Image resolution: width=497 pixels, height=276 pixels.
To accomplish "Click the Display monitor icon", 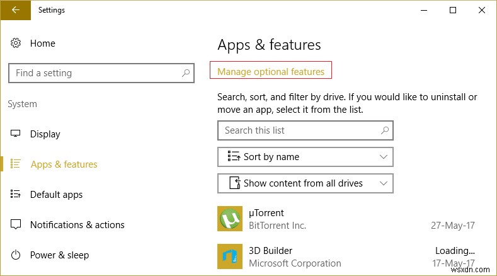I will click(16, 134).
